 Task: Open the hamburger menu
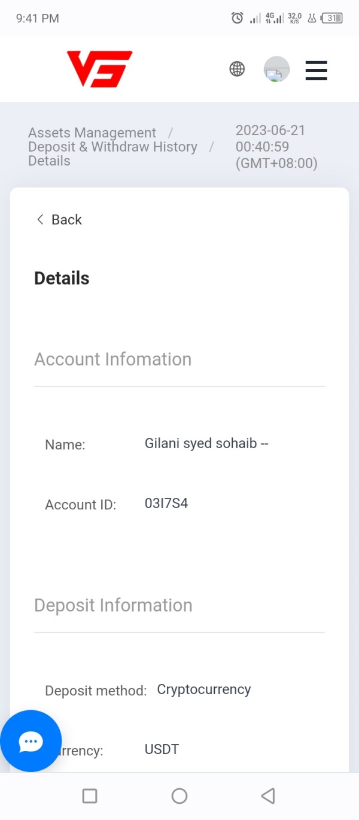[x=316, y=70]
